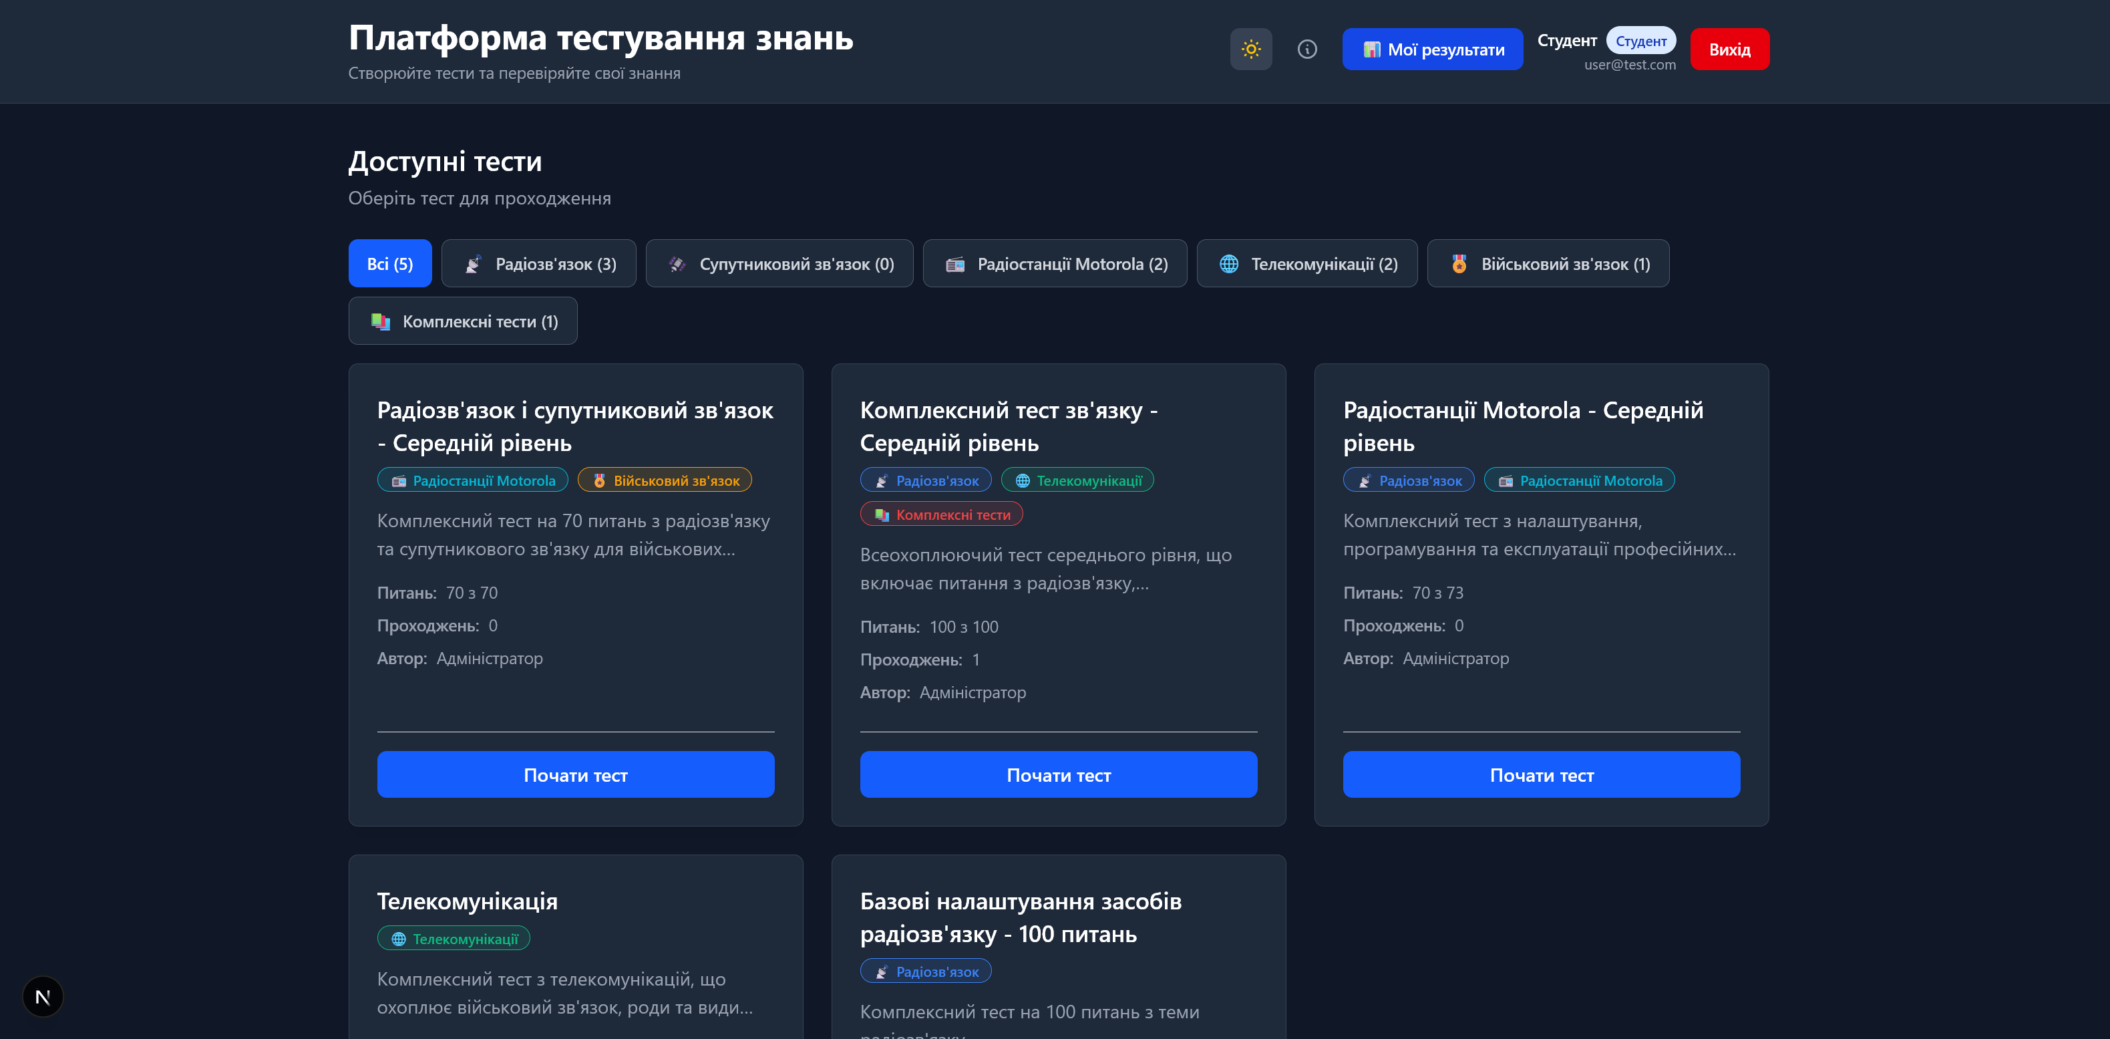The width and height of the screenshot is (2110, 1039).
Task: Click satellite dish icon in Радіозв'язок (3) filter
Action: [x=473, y=264]
